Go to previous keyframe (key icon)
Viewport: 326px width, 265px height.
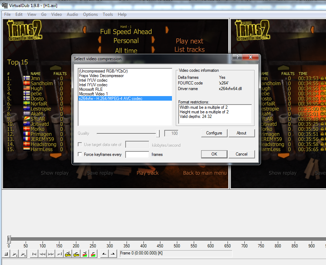[68, 253]
